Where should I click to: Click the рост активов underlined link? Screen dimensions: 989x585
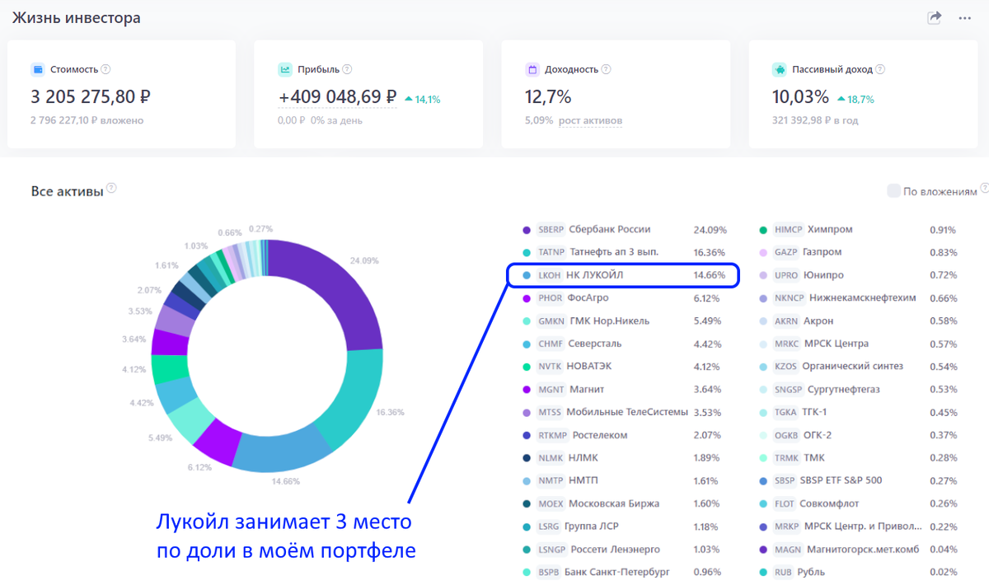click(x=590, y=120)
